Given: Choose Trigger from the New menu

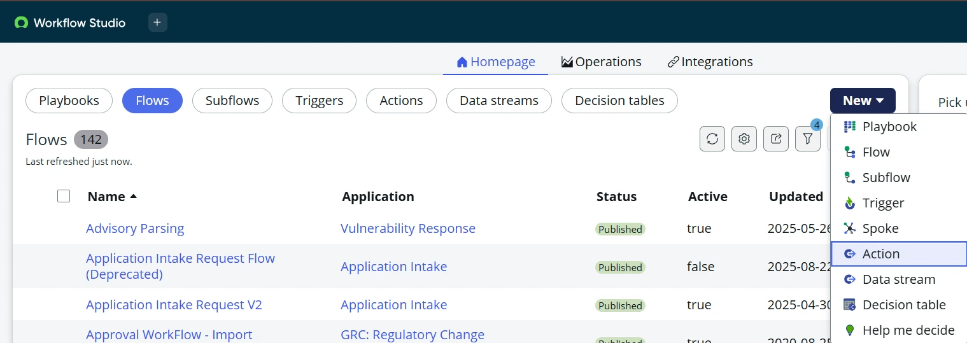Looking at the screenshot, I should tap(899, 203).
